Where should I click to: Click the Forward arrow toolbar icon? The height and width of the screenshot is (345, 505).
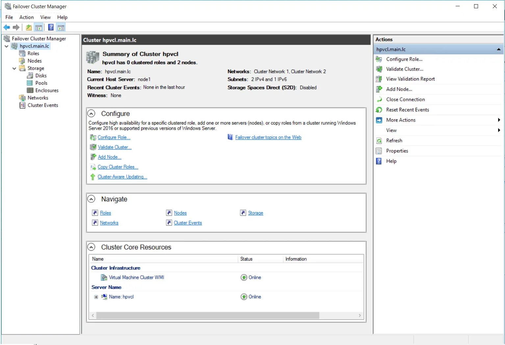coord(16,27)
